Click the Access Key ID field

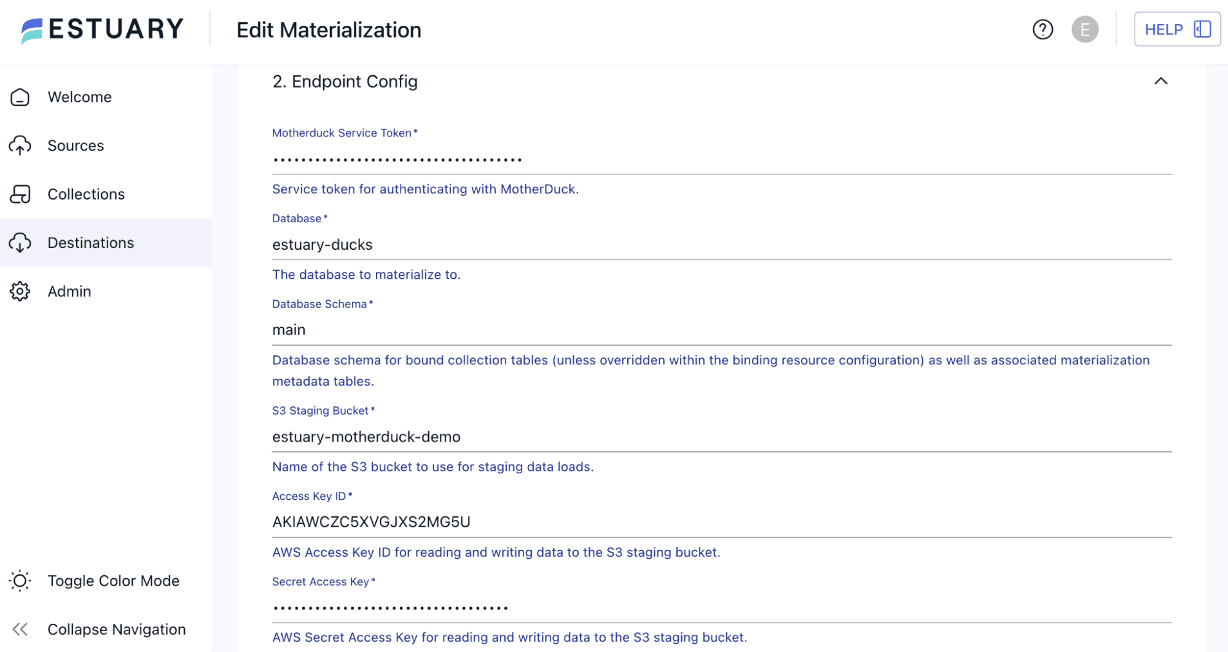click(722, 522)
